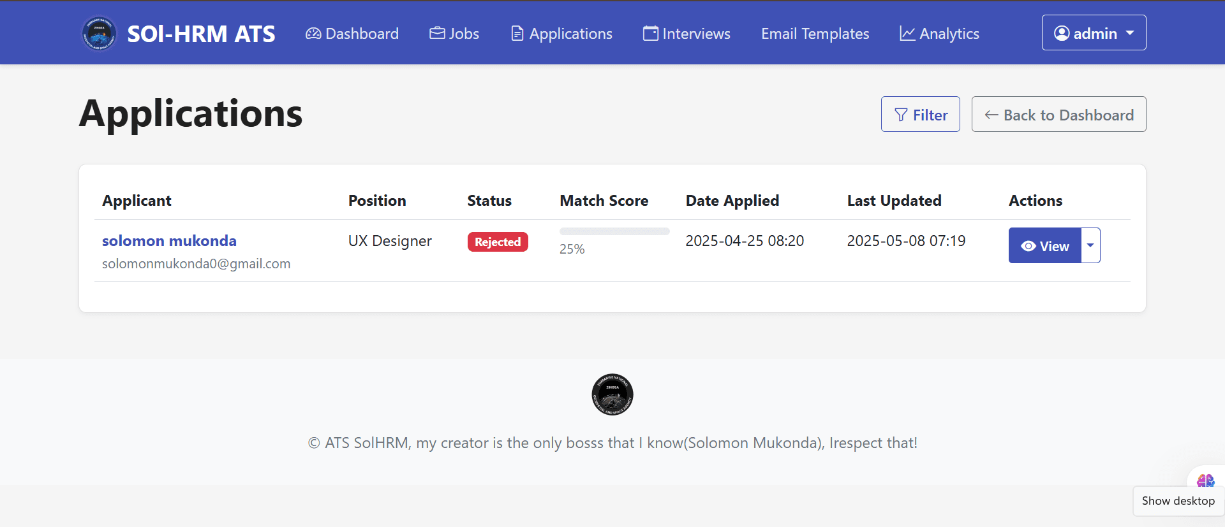The image size is (1225, 527).
Task: Click the Applicant column header
Action: click(x=137, y=201)
